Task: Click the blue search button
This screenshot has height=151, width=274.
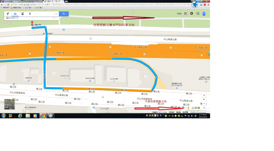Action: pos(64,14)
